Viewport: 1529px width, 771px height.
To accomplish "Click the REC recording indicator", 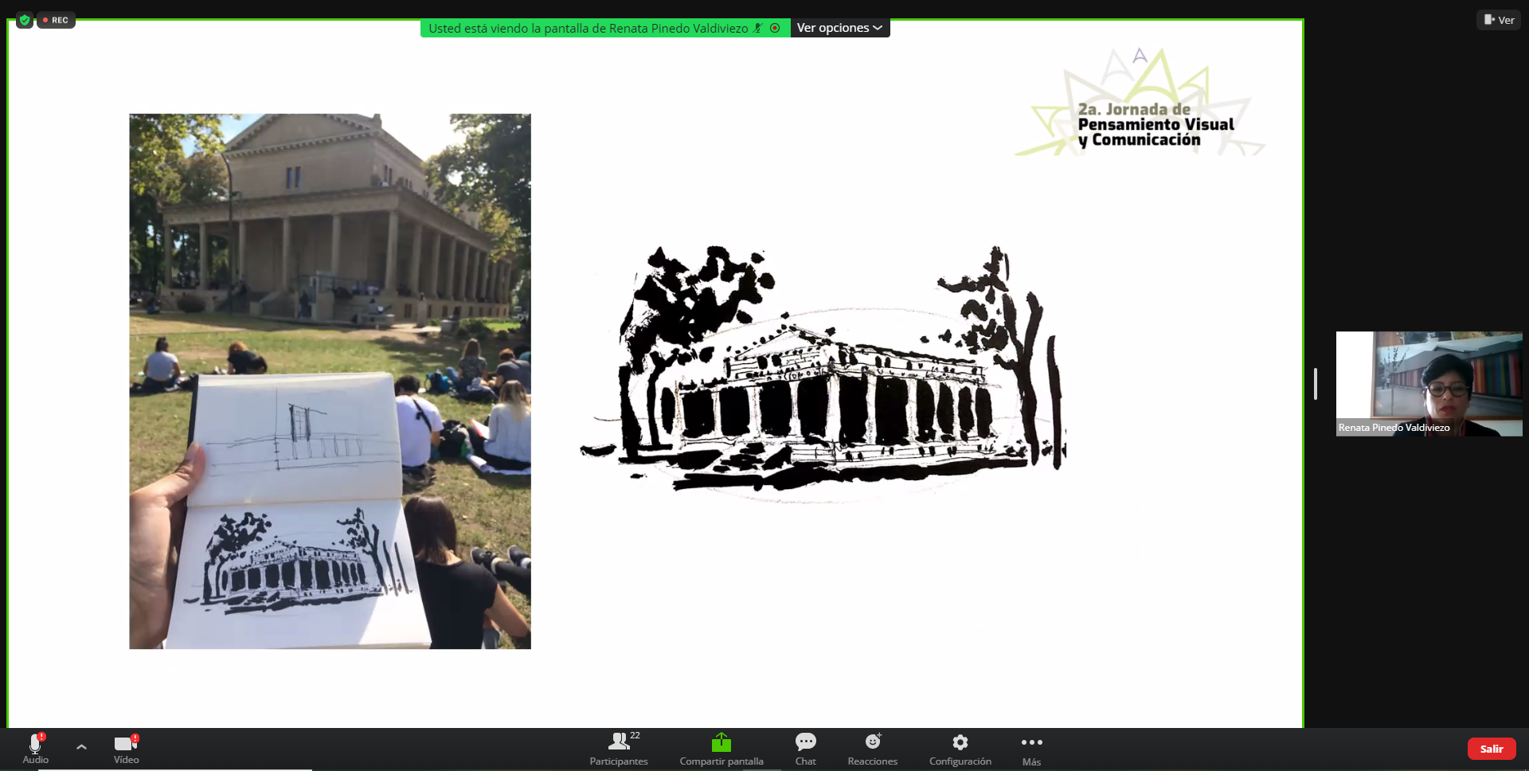I will pyautogui.click(x=56, y=20).
